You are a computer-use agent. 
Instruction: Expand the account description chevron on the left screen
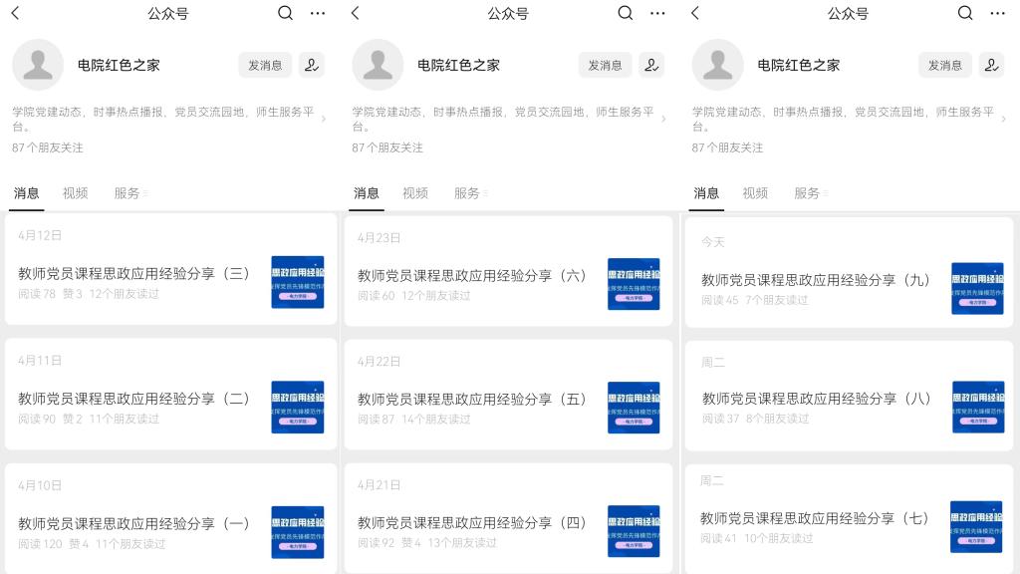click(323, 120)
